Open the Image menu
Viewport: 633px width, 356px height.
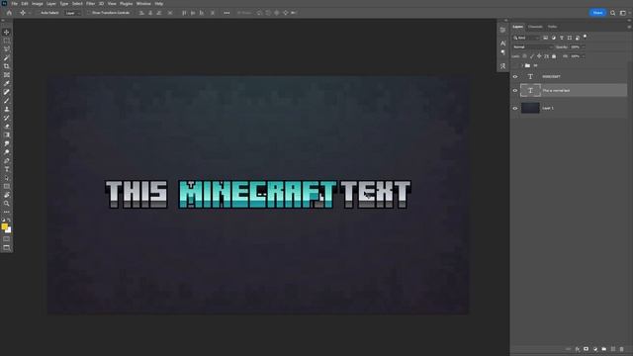(38, 4)
